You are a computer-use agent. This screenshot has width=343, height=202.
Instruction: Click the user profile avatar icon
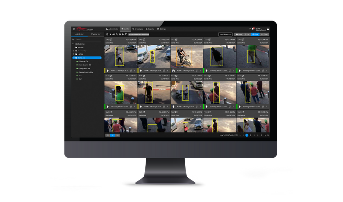point(268,29)
